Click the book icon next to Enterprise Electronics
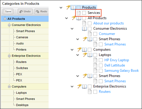The image size is (142, 109). coord(84,87)
